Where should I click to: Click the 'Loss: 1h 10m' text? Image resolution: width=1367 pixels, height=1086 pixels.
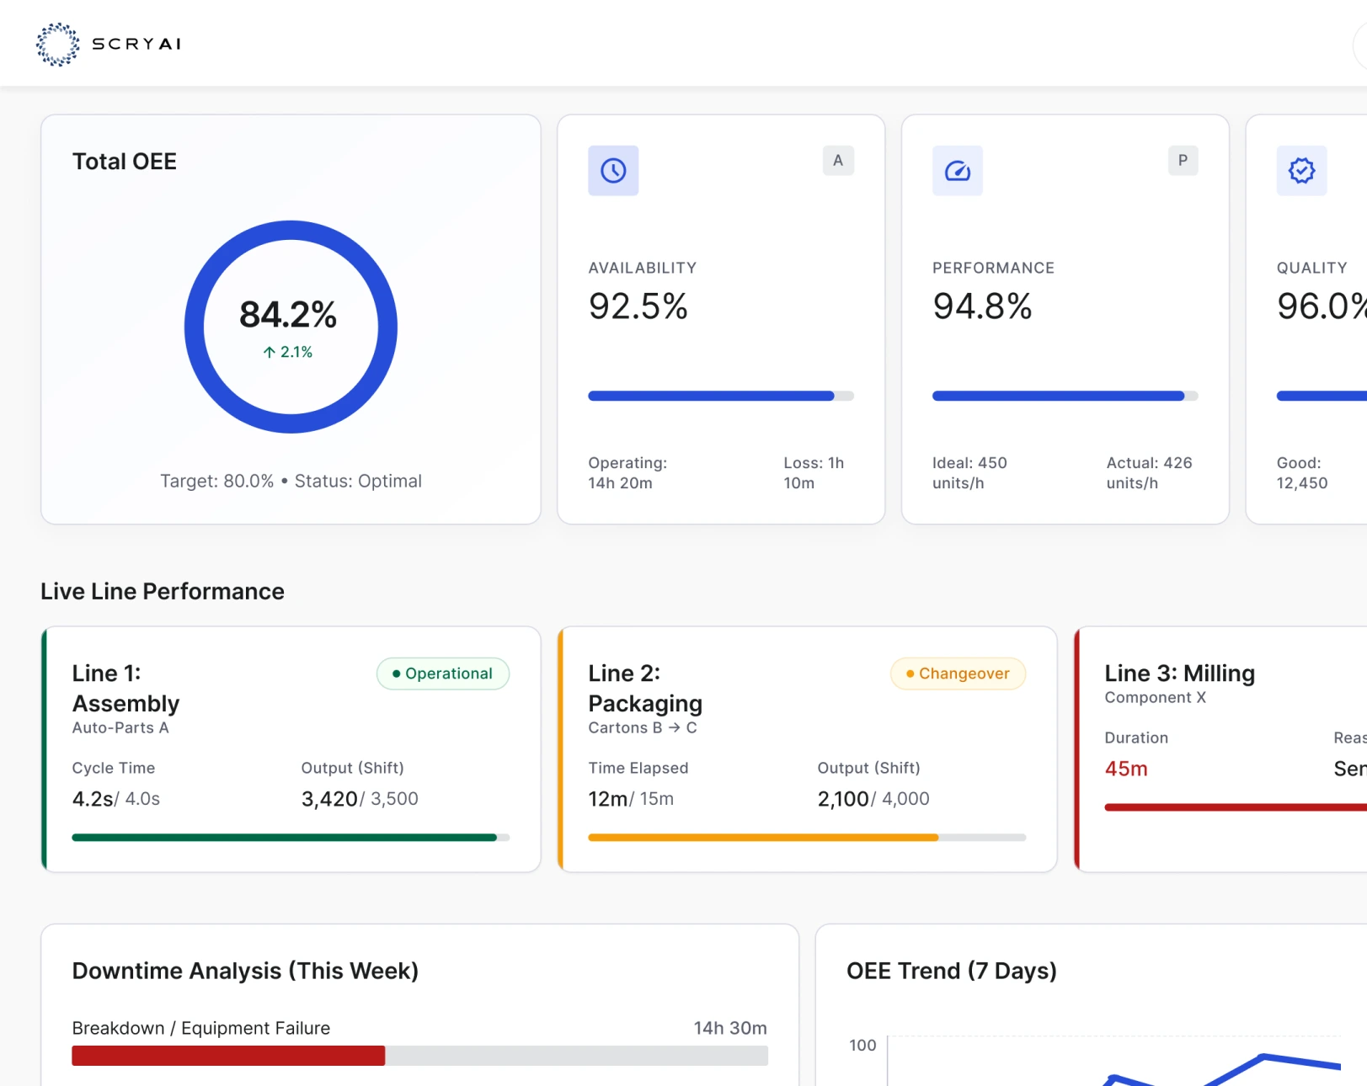tap(814, 473)
